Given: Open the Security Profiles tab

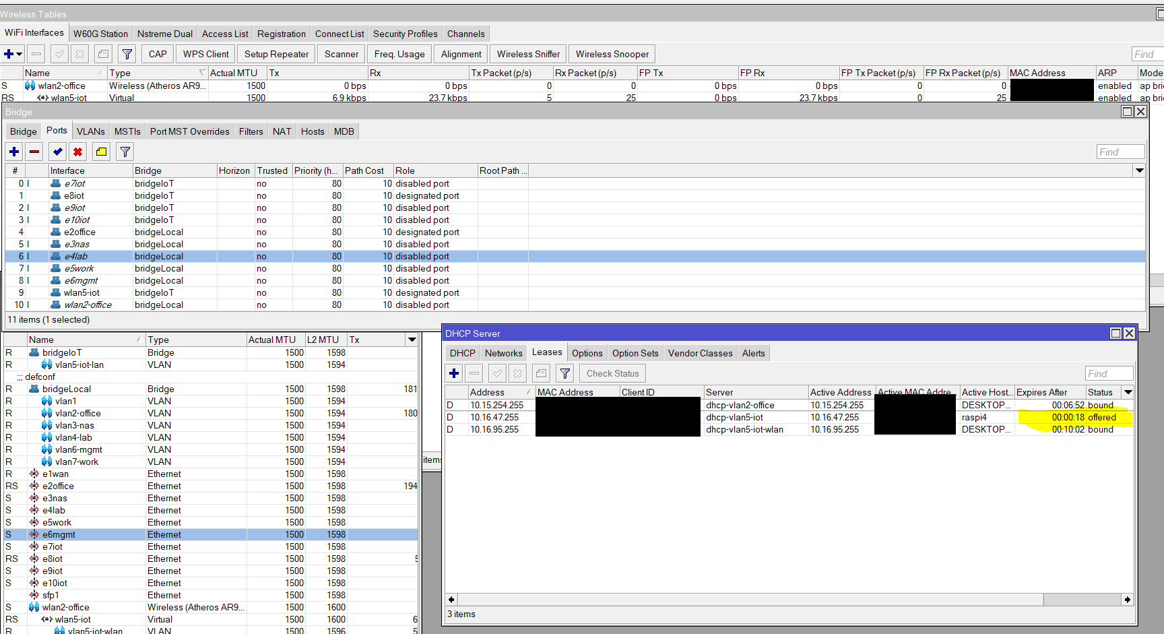Looking at the screenshot, I should pos(405,34).
